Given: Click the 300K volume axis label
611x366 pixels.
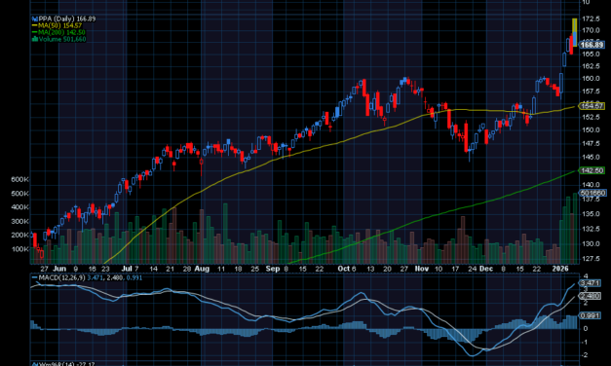Looking at the screenshot, I should (x=19, y=221).
